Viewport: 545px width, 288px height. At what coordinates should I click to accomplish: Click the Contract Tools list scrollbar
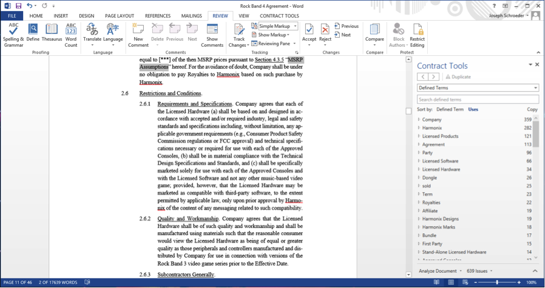pos(536,133)
